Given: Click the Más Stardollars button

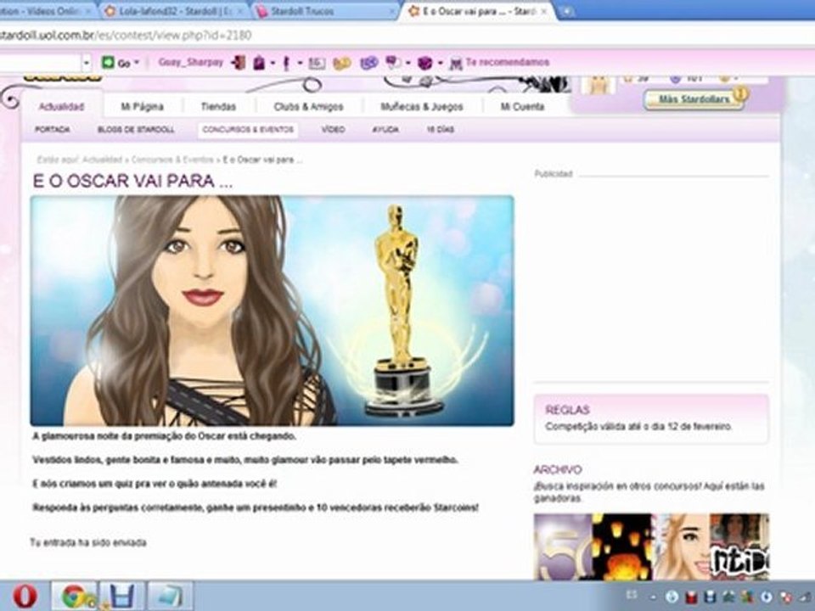Looking at the screenshot, I should coord(694,99).
